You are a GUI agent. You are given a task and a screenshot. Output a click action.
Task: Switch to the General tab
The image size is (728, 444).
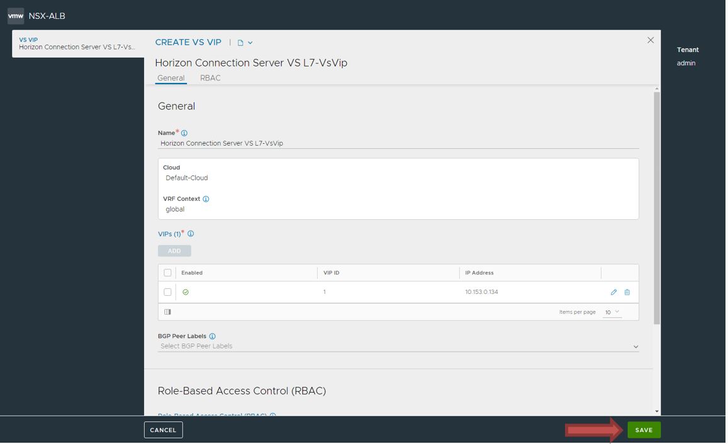click(x=171, y=78)
